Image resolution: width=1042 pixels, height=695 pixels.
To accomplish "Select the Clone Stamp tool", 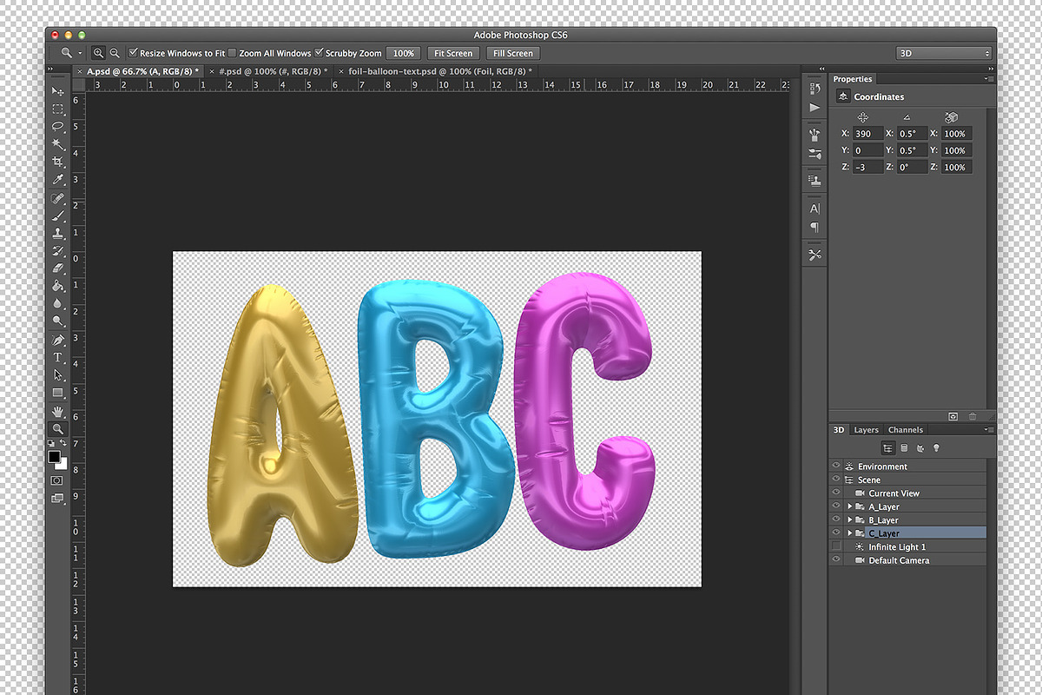I will (x=58, y=234).
